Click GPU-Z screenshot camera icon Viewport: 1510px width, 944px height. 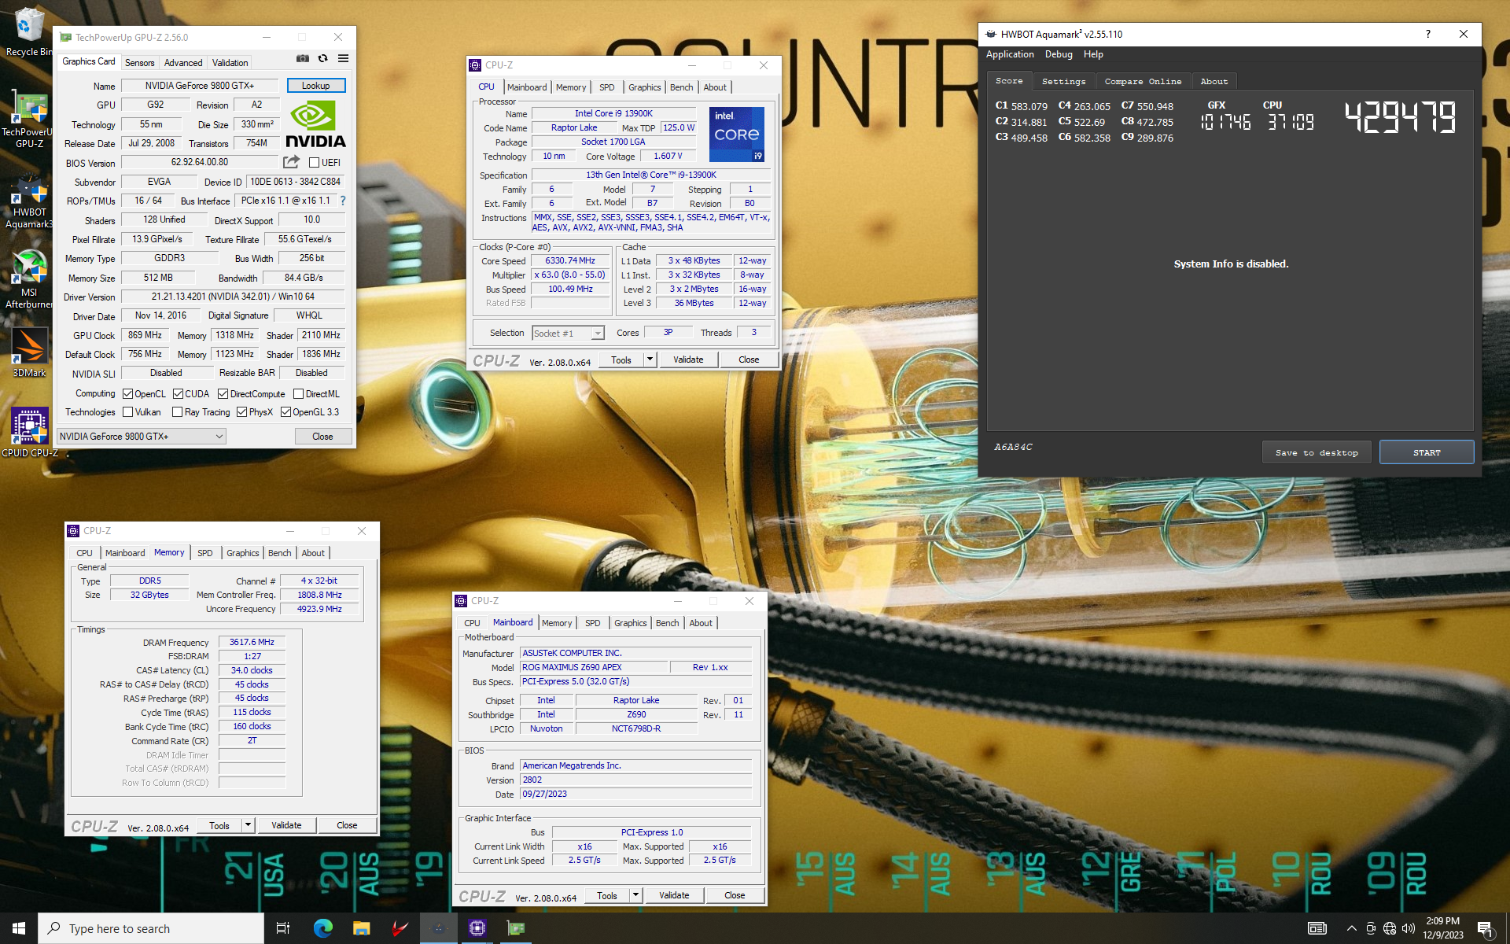[302, 58]
